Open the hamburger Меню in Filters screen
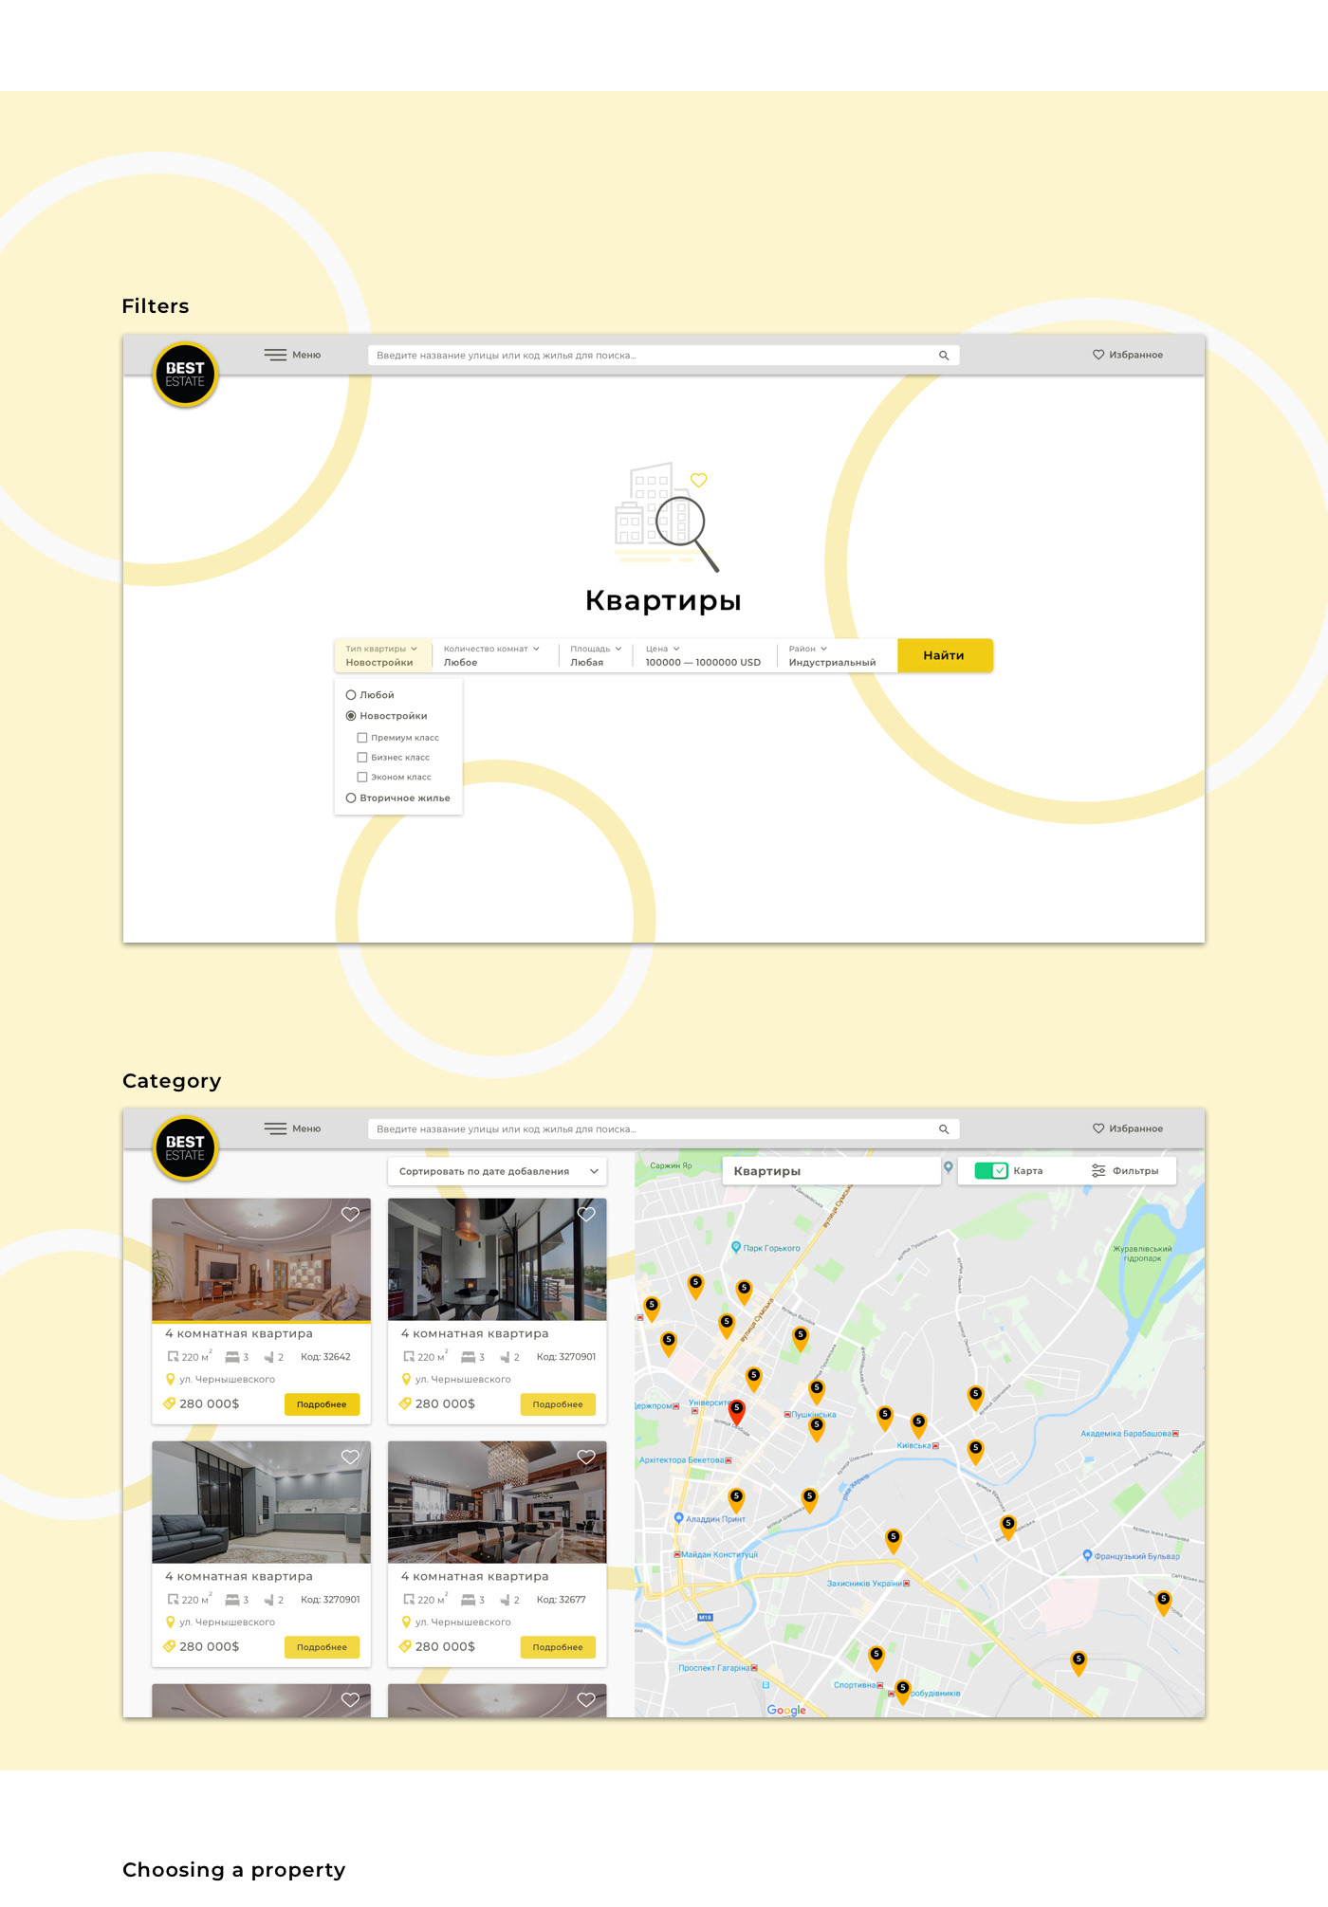Image resolution: width=1328 pixels, height=1907 pixels. tap(292, 355)
